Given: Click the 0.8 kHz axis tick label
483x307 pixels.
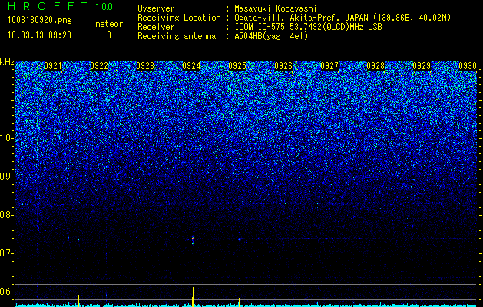Looking at the screenshot, I should tap(6, 215).
